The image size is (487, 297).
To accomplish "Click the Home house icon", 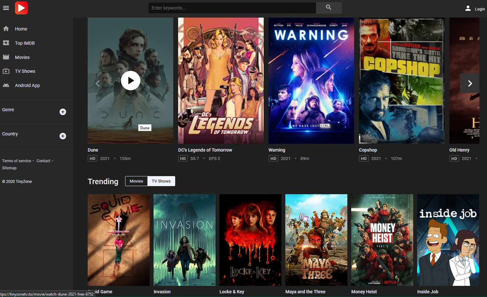I will pos(6,29).
